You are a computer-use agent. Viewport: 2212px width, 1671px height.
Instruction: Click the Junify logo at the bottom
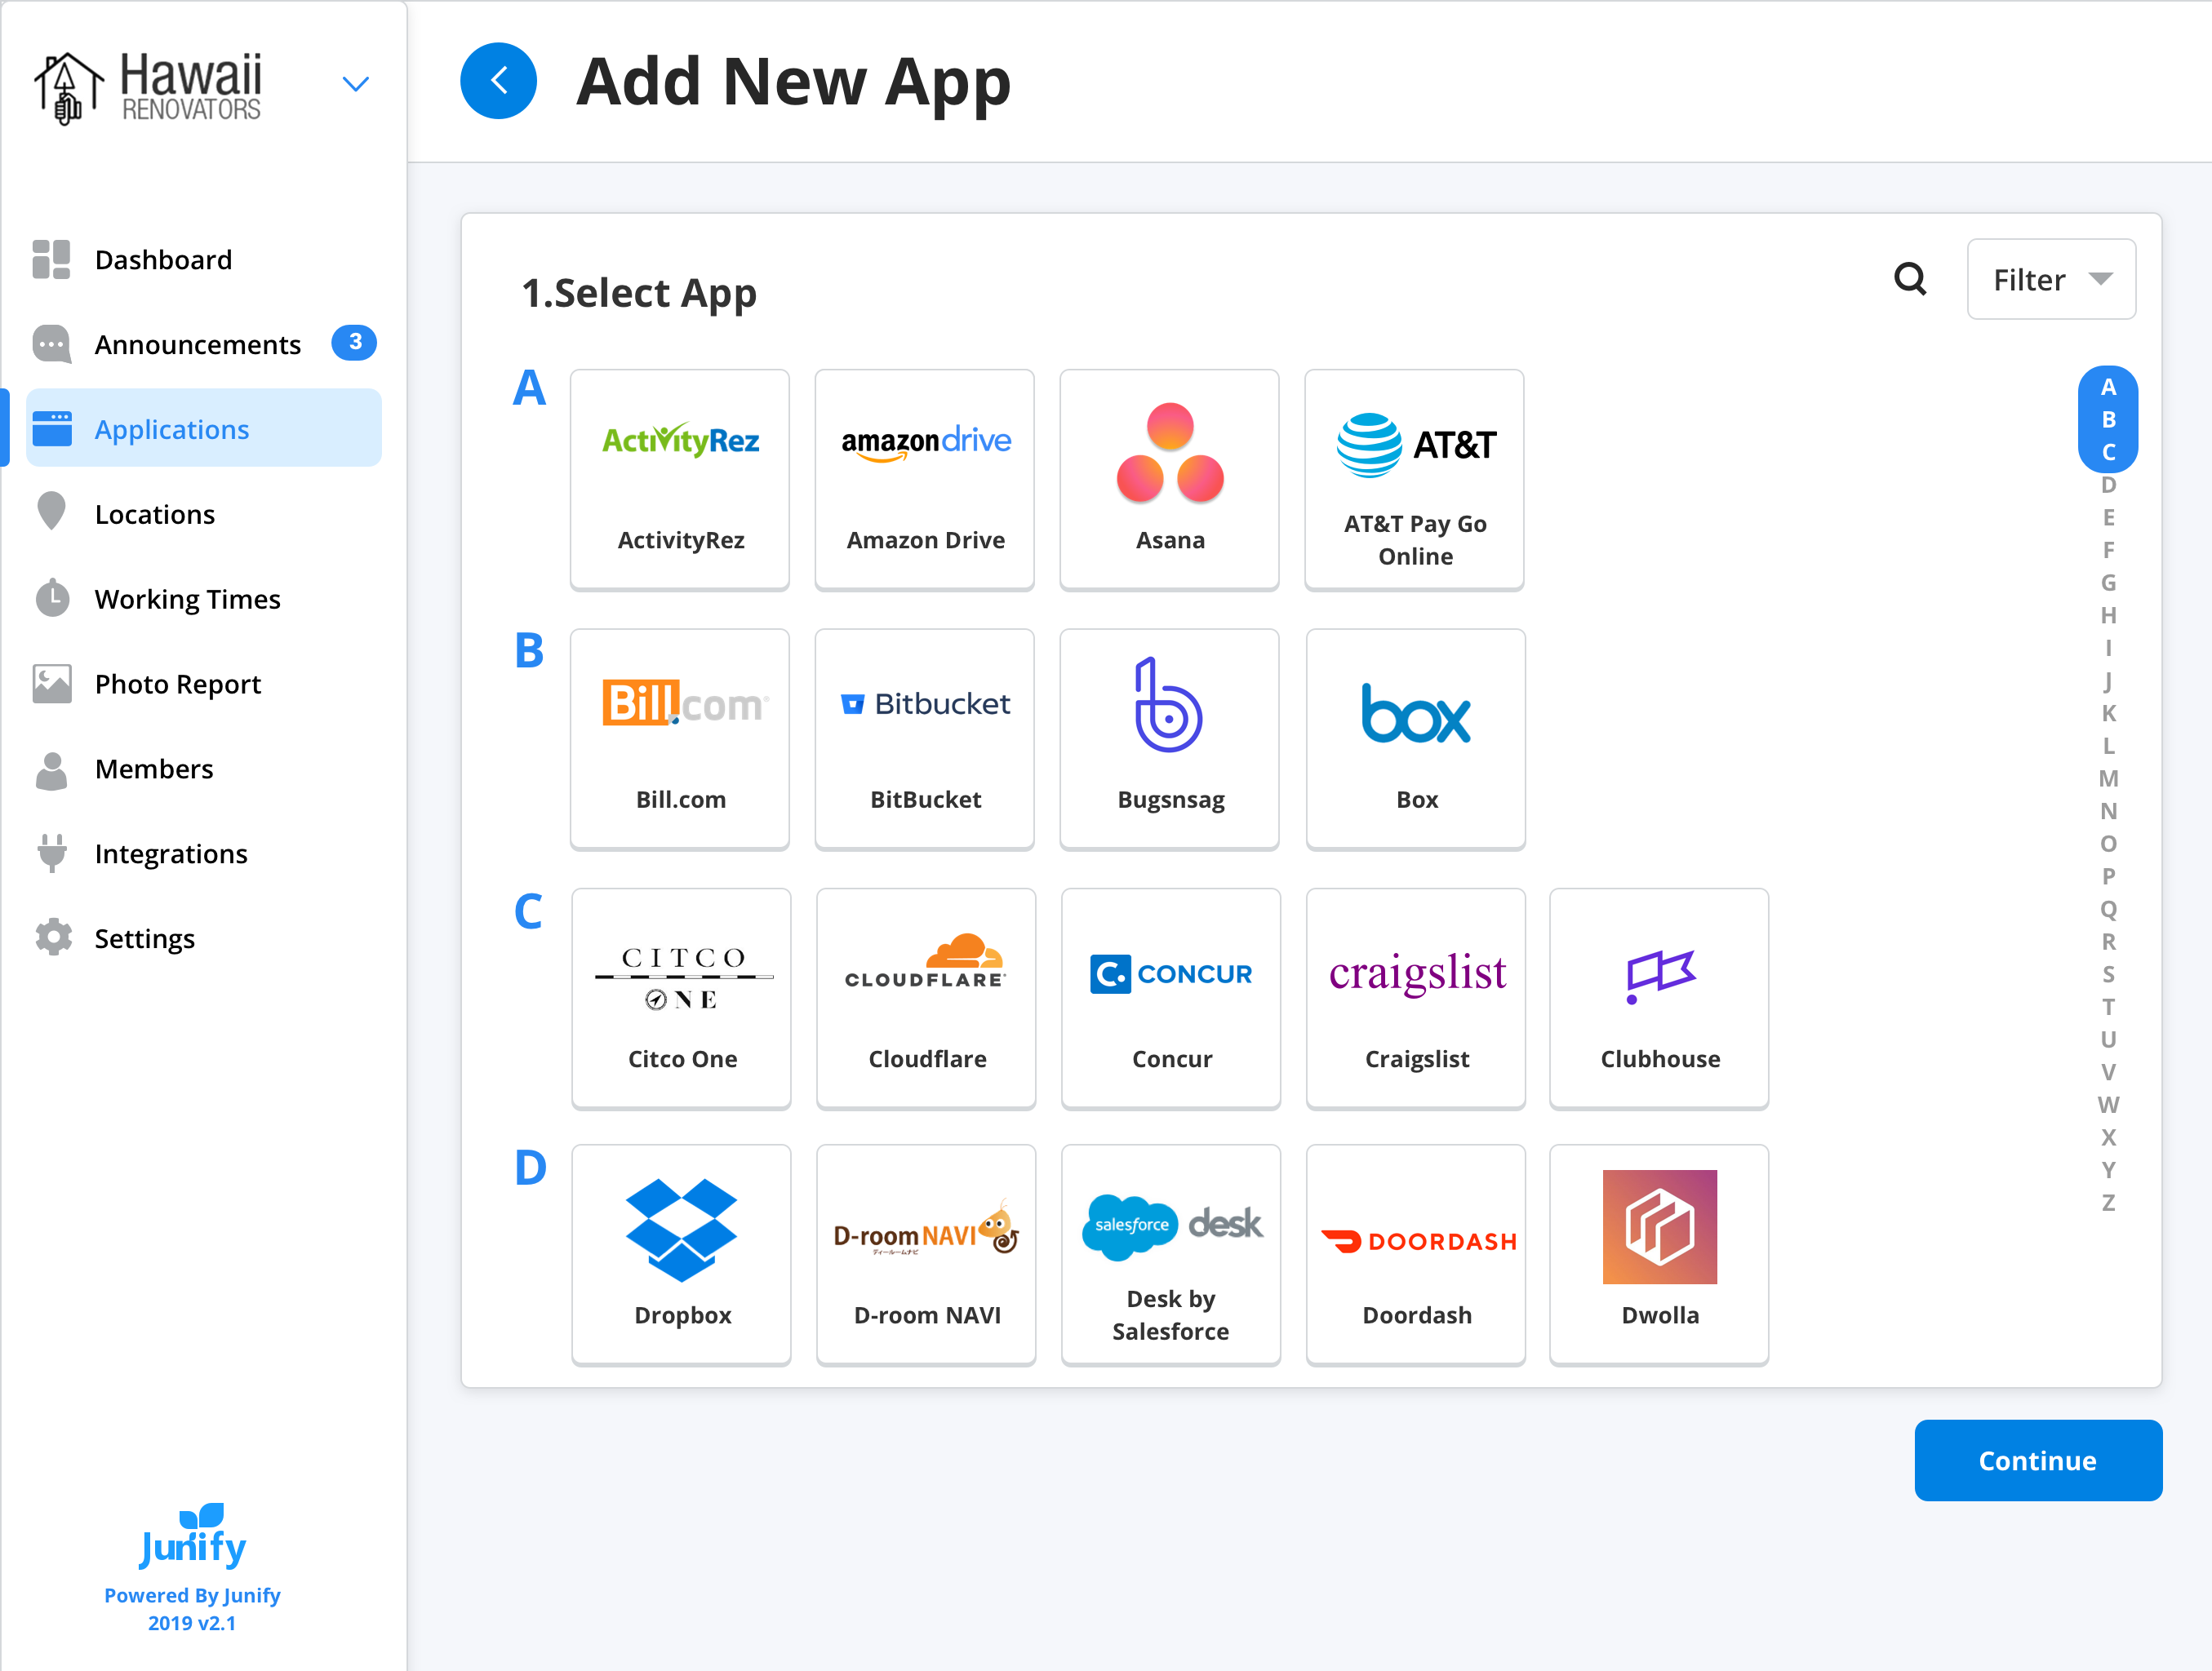click(x=193, y=1537)
